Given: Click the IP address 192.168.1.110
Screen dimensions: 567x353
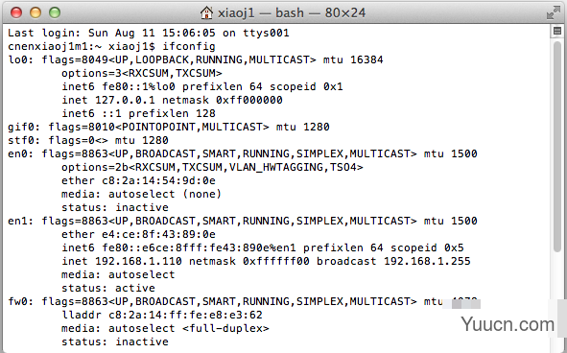Looking at the screenshot, I should pyautogui.click(x=138, y=261).
